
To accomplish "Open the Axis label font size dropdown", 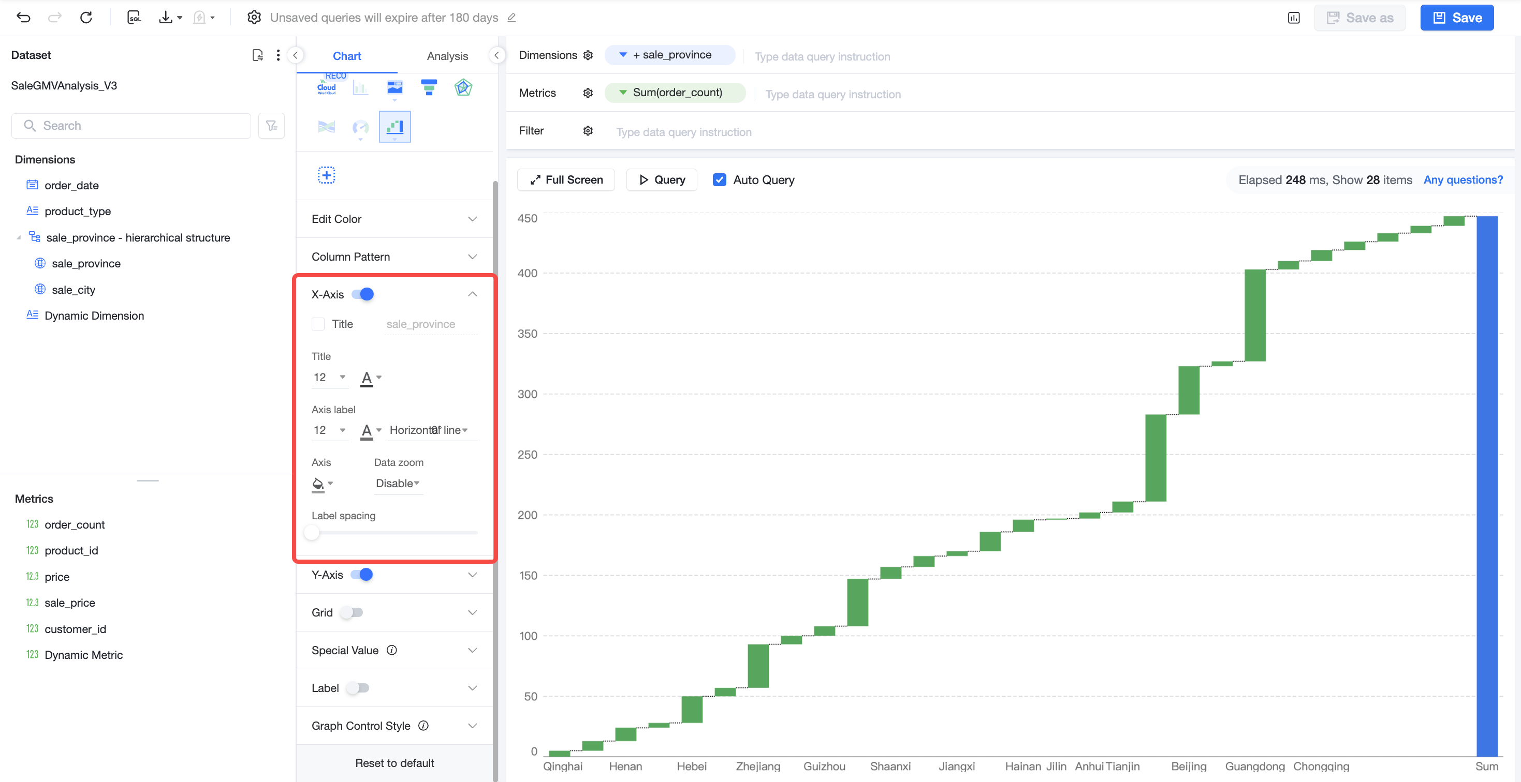I will pyautogui.click(x=329, y=430).
